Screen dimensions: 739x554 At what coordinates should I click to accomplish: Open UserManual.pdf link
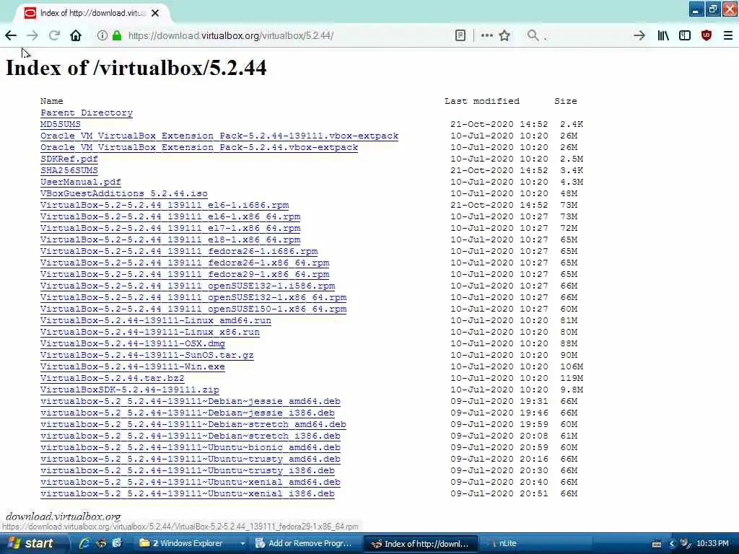(81, 182)
